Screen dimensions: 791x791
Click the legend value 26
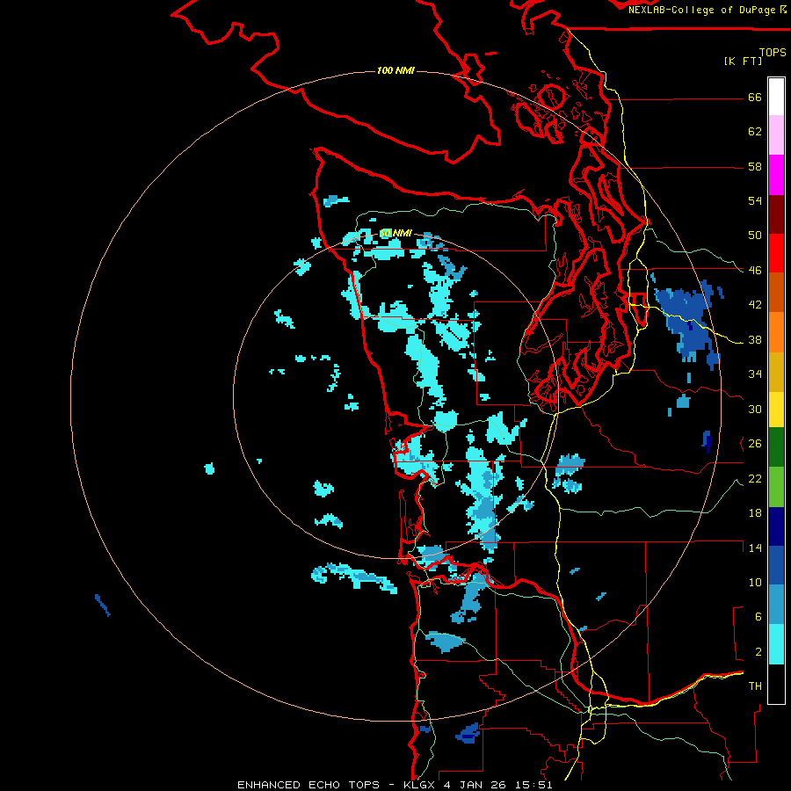coord(755,444)
